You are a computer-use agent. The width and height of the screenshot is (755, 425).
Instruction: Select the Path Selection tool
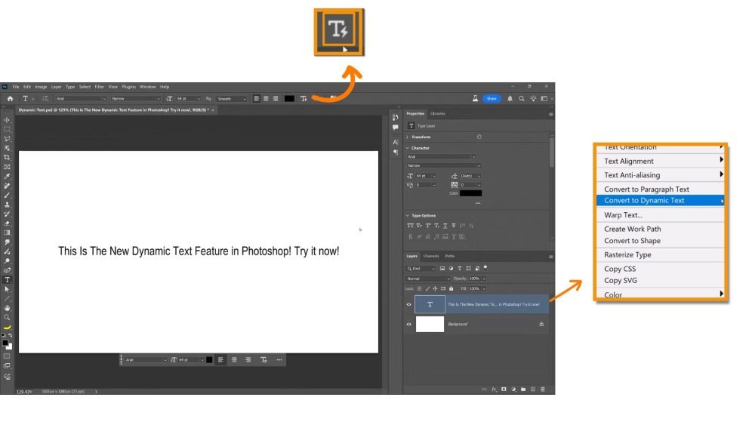[x=7, y=289]
